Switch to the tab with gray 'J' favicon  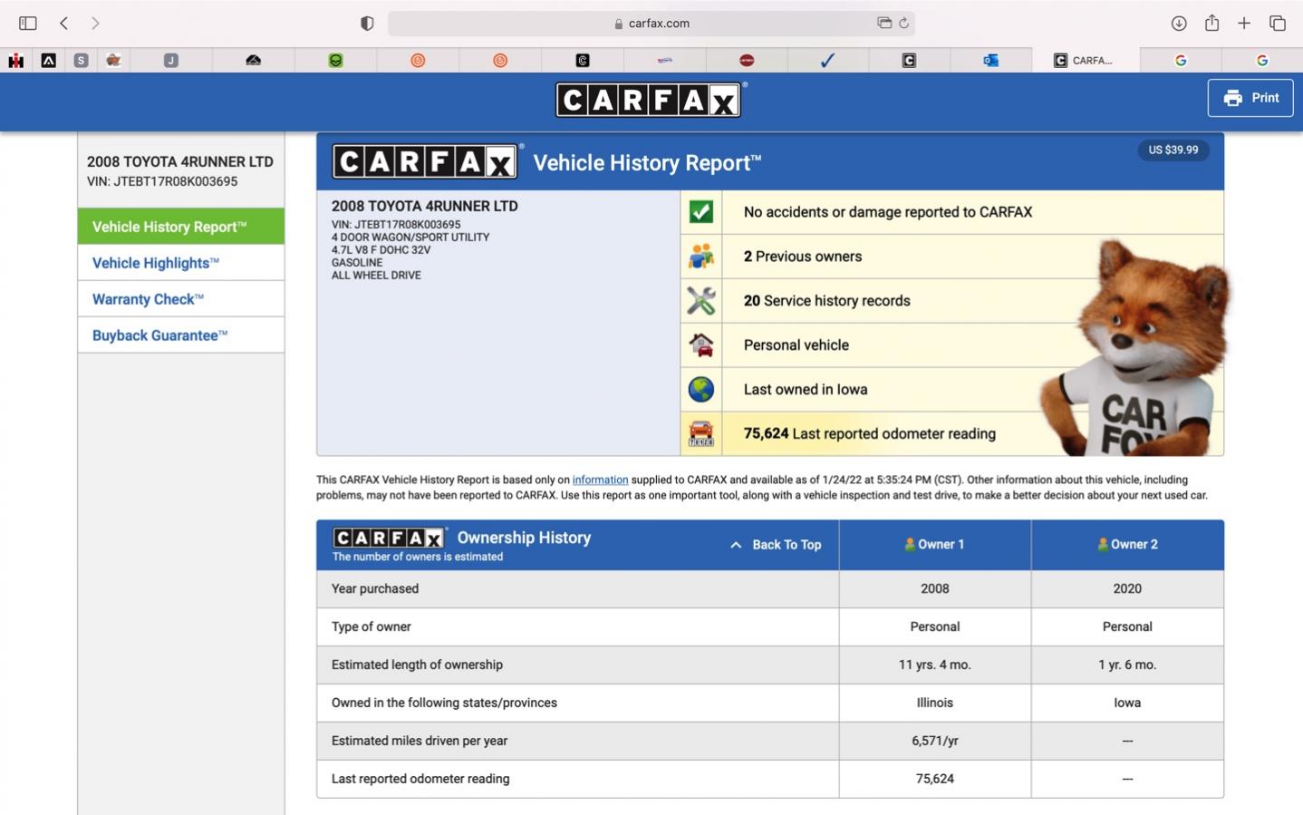[x=171, y=60]
